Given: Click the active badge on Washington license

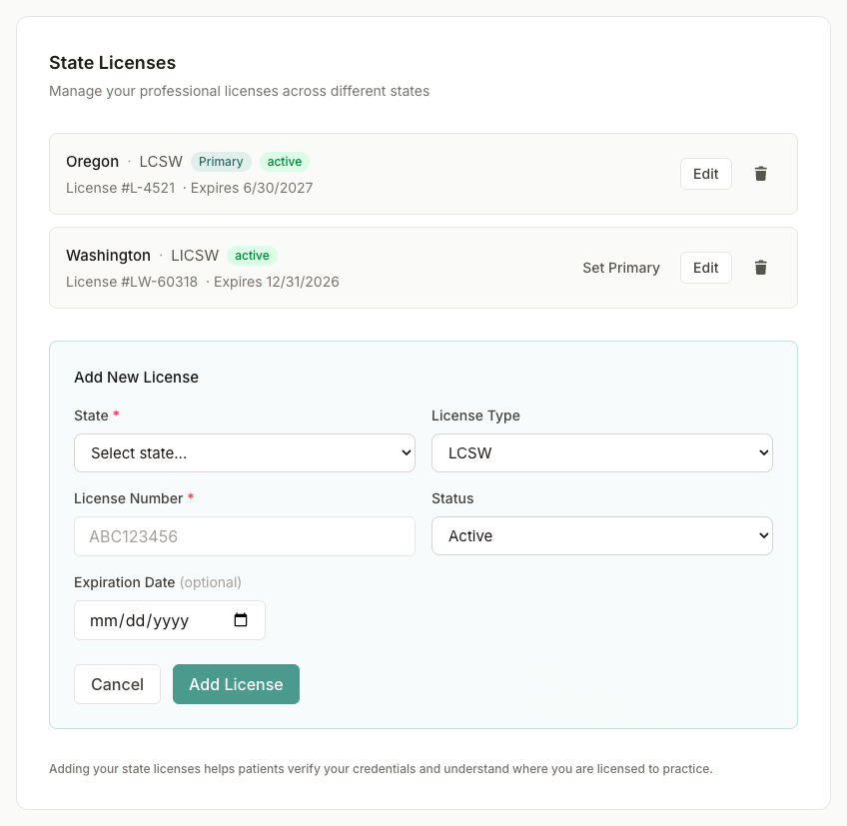Looking at the screenshot, I should (252, 256).
